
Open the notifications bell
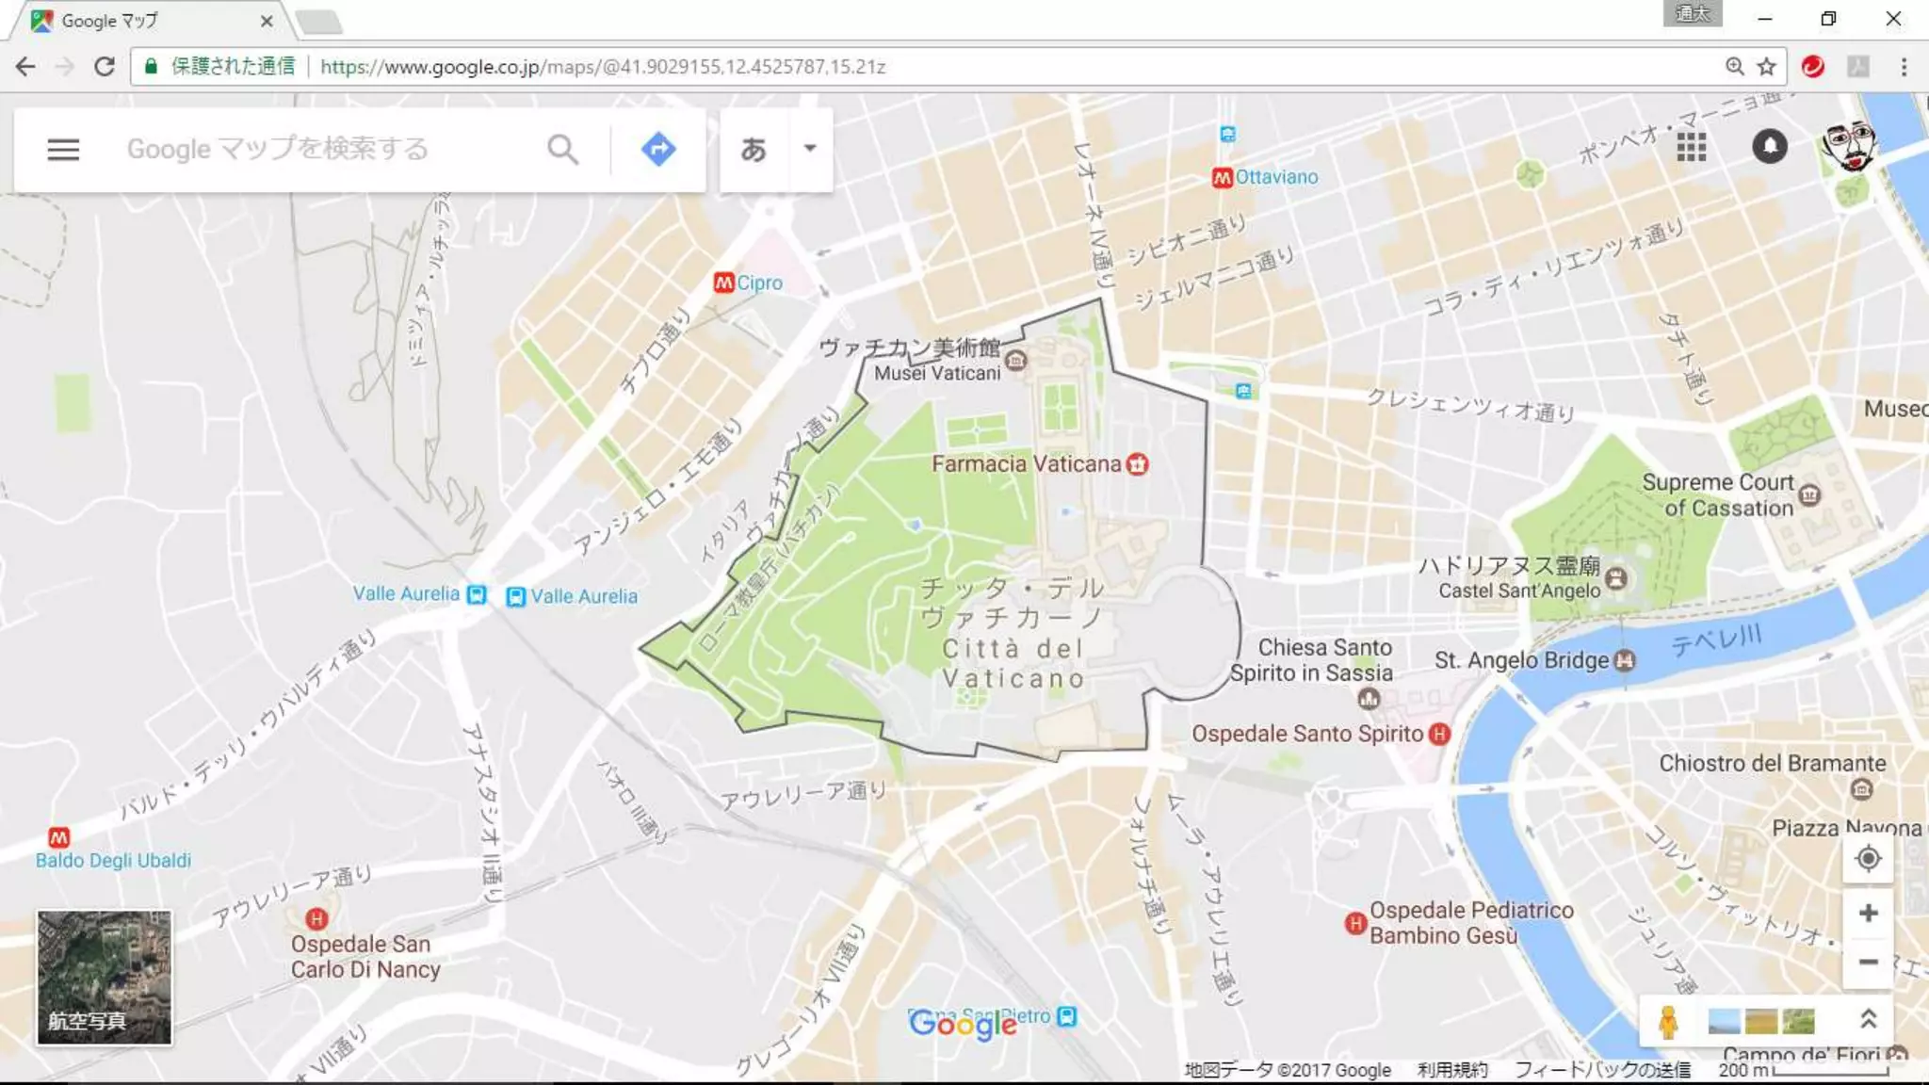1769,147
